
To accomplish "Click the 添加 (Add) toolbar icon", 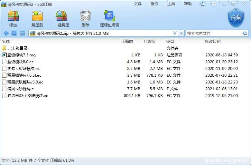I will 13,16.
